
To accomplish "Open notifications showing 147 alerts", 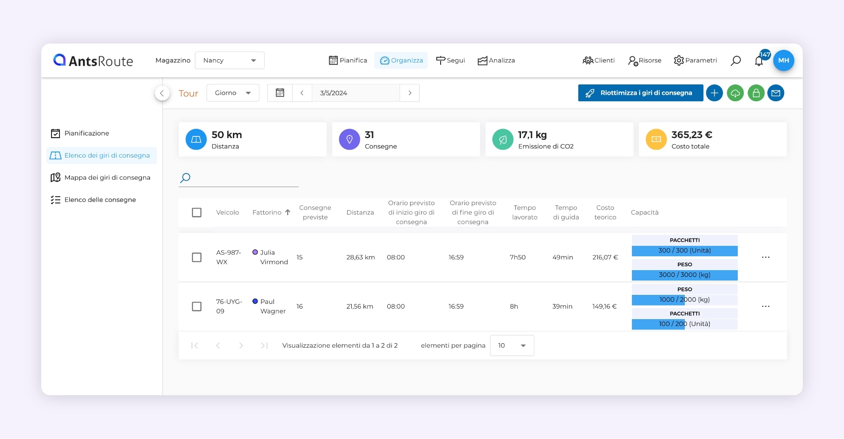I will [x=759, y=60].
